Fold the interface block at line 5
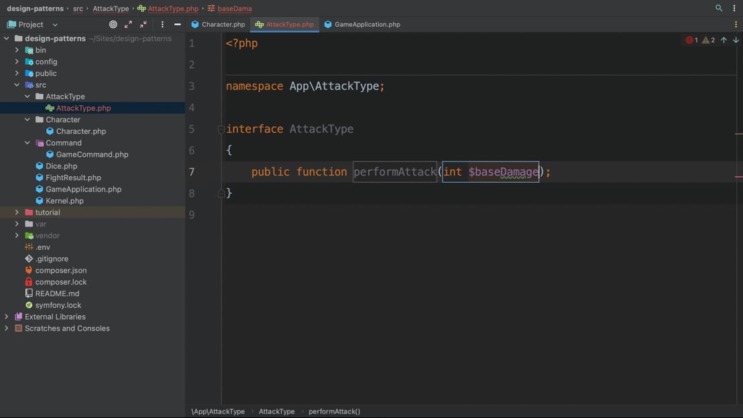743x418 pixels. (x=221, y=129)
